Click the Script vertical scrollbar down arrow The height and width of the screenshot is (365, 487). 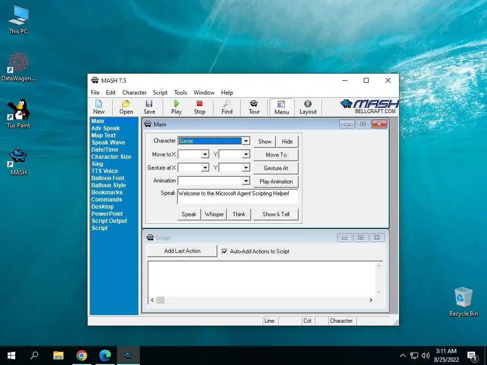tap(379, 292)
